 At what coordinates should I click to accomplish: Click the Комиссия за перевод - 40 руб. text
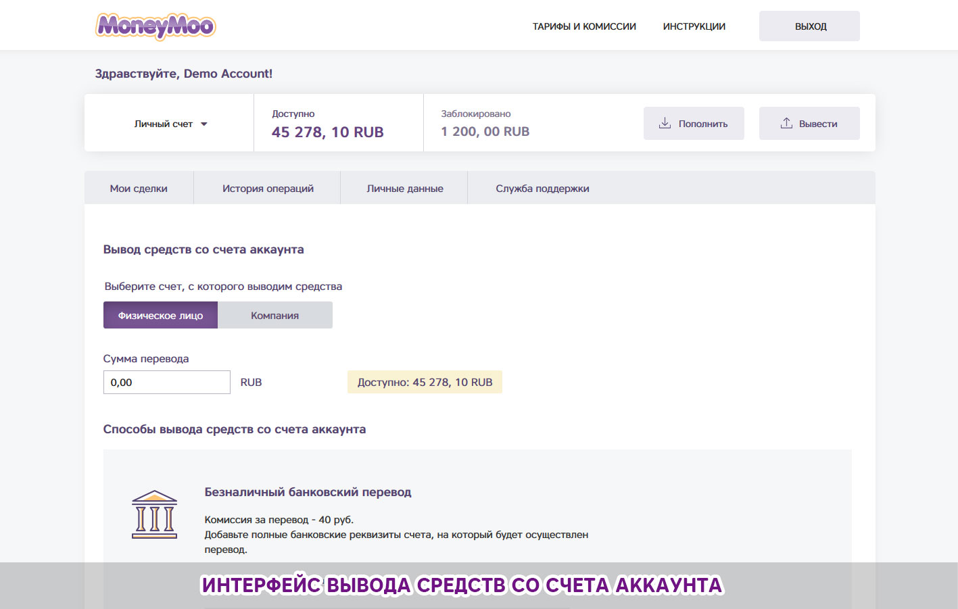[279, 520]
